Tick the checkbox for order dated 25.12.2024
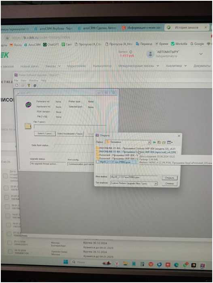 coord(10,243)
